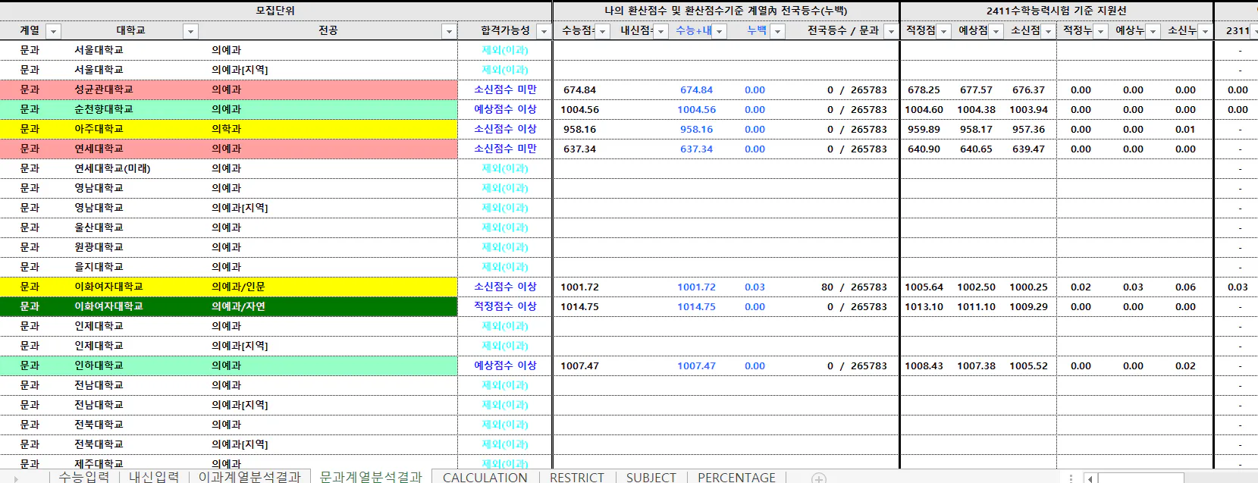Switch to the CALCULATION sheet tab

pos(485,477)
